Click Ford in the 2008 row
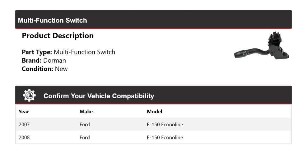Image resolution: width=307 pixels, height=154 pixels. click(x=85, y=137)
